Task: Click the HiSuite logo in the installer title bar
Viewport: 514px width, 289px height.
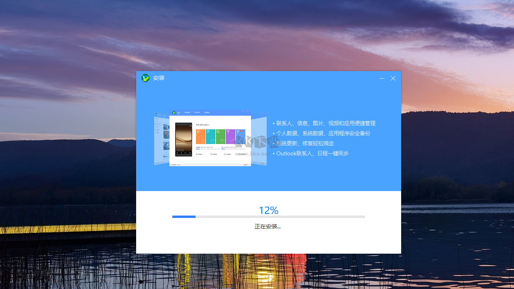Action: (x=145, y=78)
